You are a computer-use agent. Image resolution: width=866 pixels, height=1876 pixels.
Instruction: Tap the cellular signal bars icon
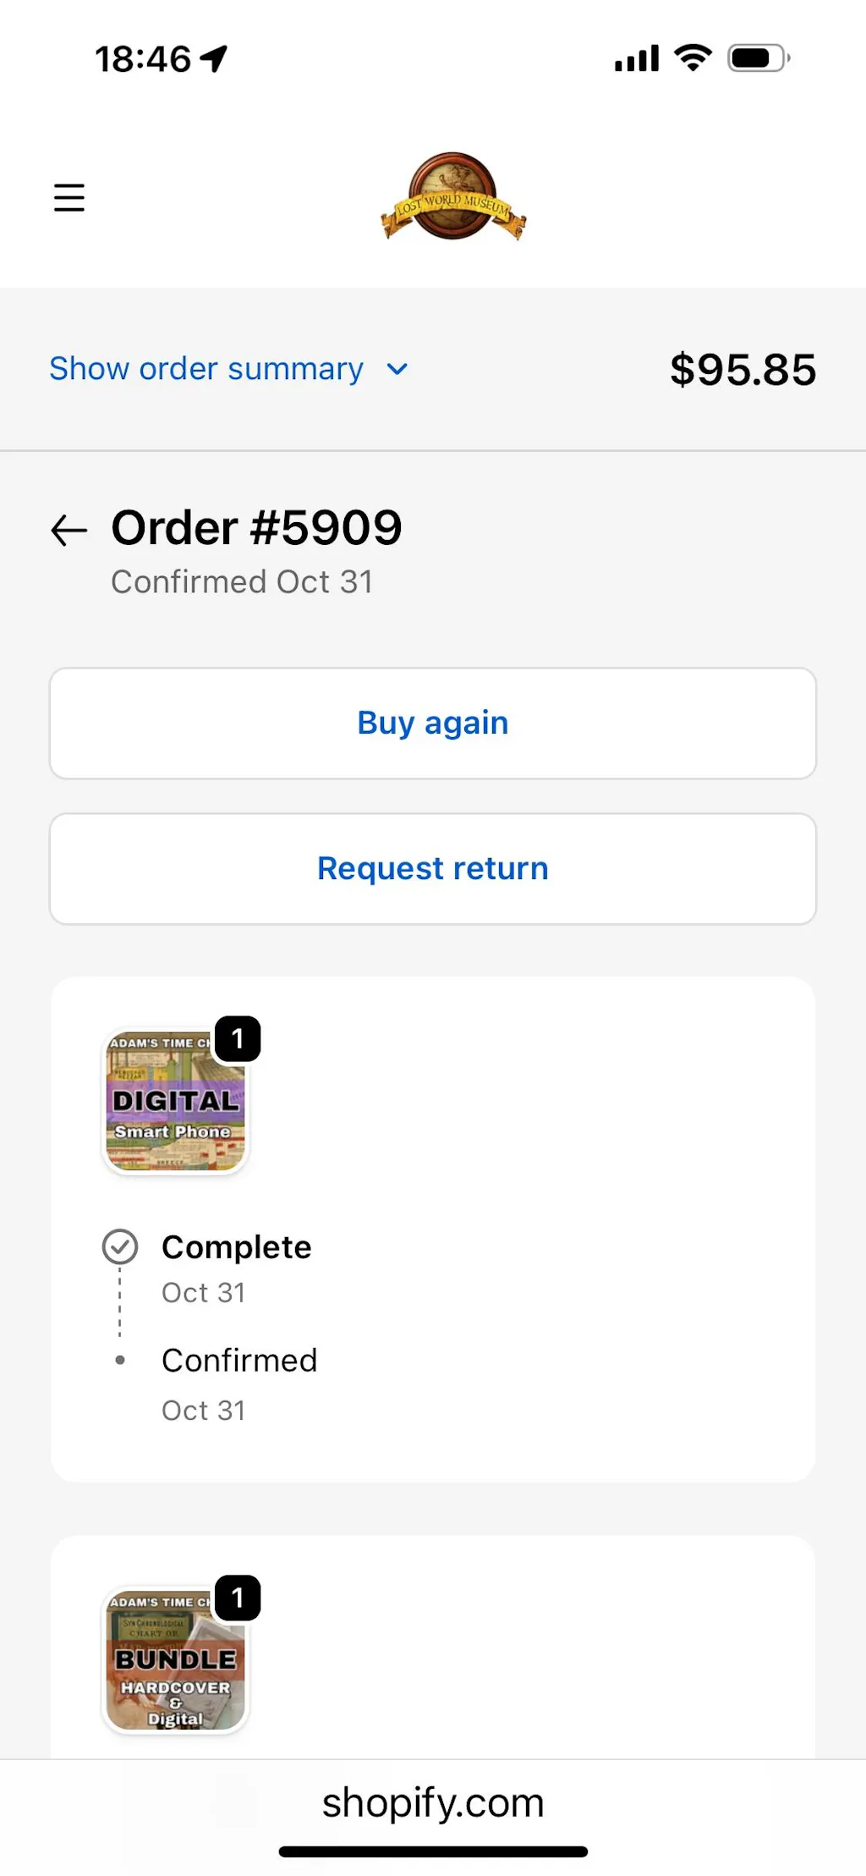(637, 58)
